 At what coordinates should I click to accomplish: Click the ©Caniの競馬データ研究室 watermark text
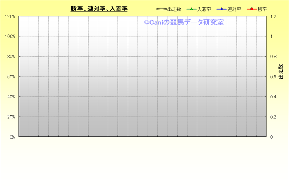[184, 22]
